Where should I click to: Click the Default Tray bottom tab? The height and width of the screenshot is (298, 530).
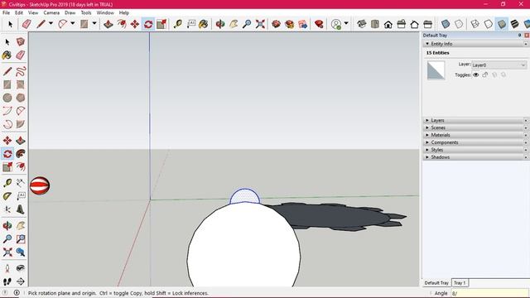pos(436,283)
